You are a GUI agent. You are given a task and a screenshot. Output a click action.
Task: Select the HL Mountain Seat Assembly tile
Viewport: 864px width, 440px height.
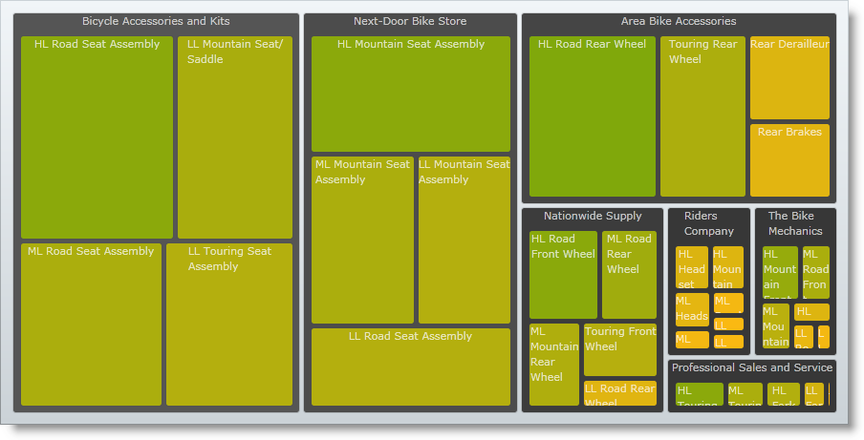(410, 94)
